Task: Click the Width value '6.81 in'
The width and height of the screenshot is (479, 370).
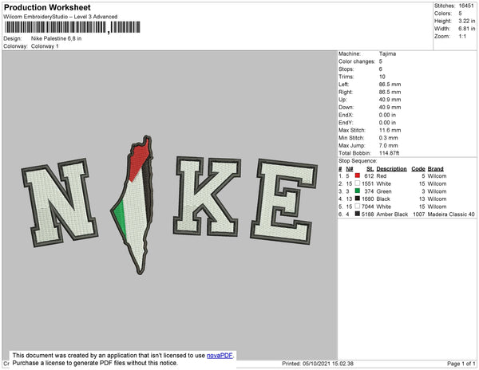Action: (467, 29)
